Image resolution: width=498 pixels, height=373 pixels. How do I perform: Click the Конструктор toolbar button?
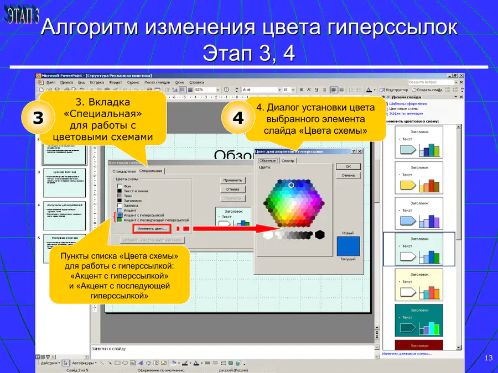(x=394, y=90)
